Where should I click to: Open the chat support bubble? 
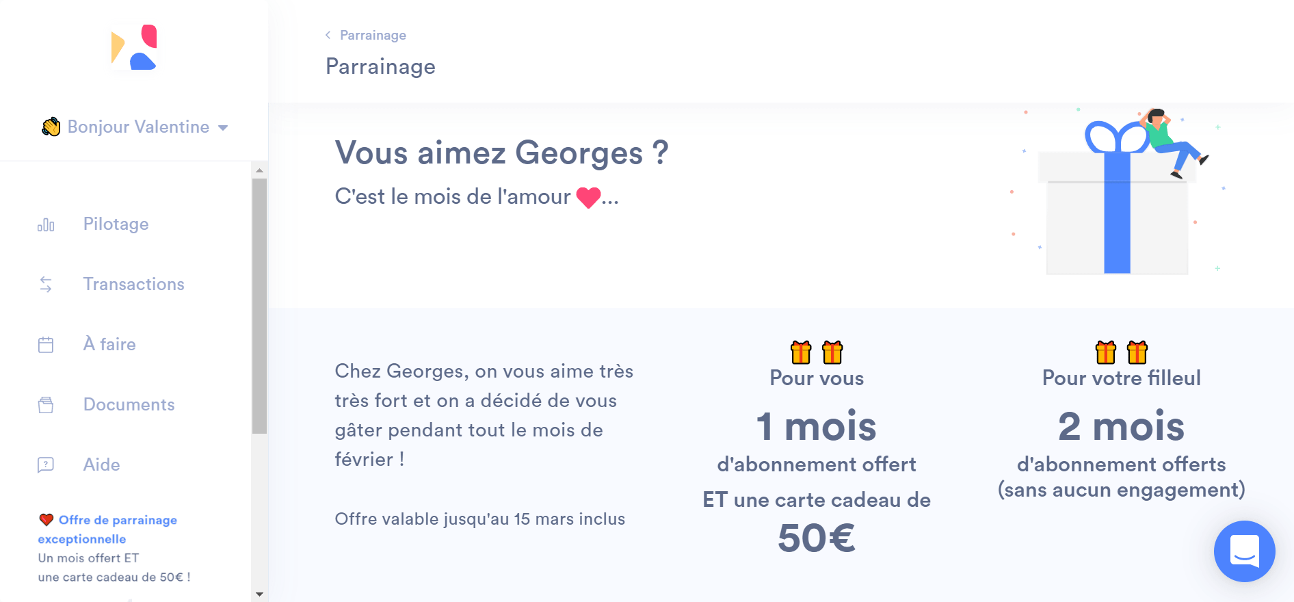tap(1244, 551)
